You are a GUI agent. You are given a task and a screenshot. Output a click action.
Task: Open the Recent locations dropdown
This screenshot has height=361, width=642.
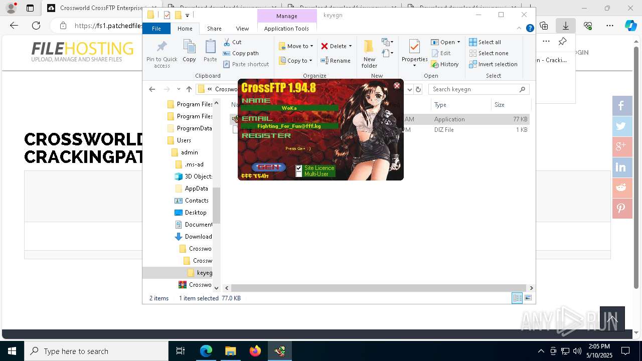tap(179, 89)
